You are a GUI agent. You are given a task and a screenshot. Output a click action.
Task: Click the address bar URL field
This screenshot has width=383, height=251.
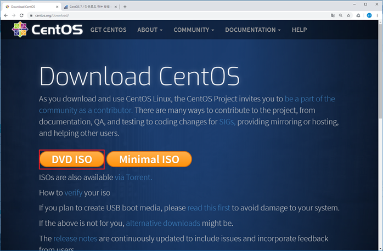[x=178, y=15]
